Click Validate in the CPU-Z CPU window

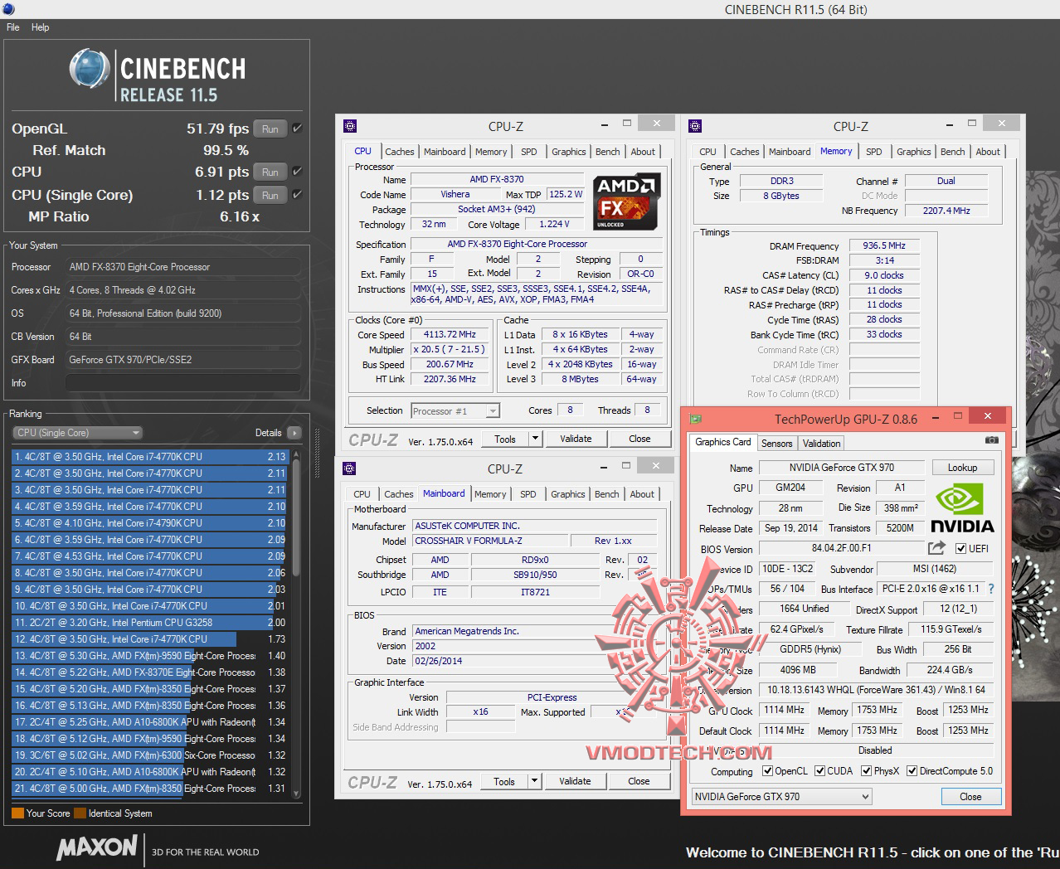[576, 439]
